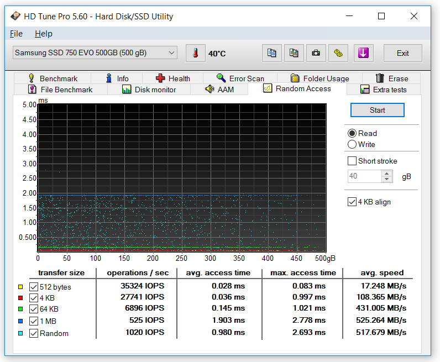Click the thermometer temperature icon
440x362 pixels.
click(x=196, y=53)
